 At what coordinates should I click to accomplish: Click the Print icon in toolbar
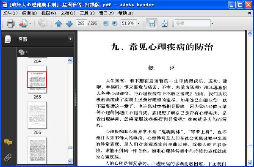tap(11, 23)
